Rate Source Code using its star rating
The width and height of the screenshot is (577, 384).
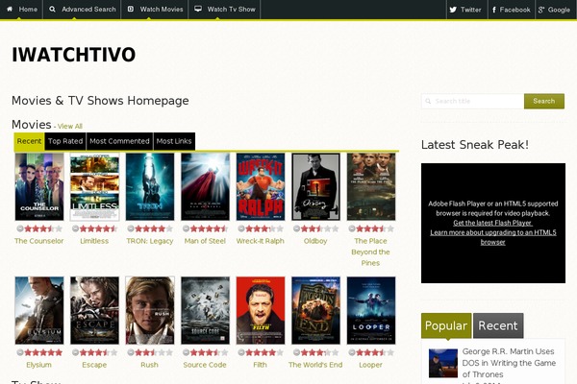pyautogui.click(x=209, y=352)
